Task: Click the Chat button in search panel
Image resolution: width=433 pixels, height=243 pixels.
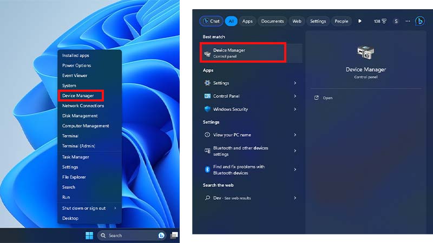Action: (x=211, y=21)
